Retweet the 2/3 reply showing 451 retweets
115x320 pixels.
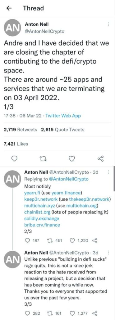[55, 241]
